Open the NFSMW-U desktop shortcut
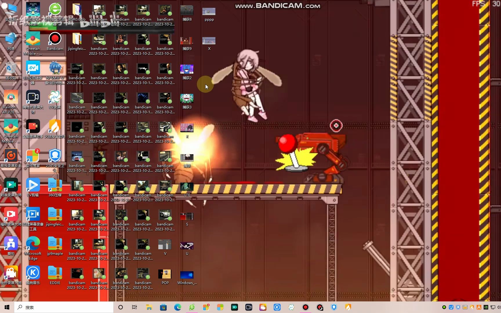Viewport: 501px width, 313px height. tap(55, 73)
